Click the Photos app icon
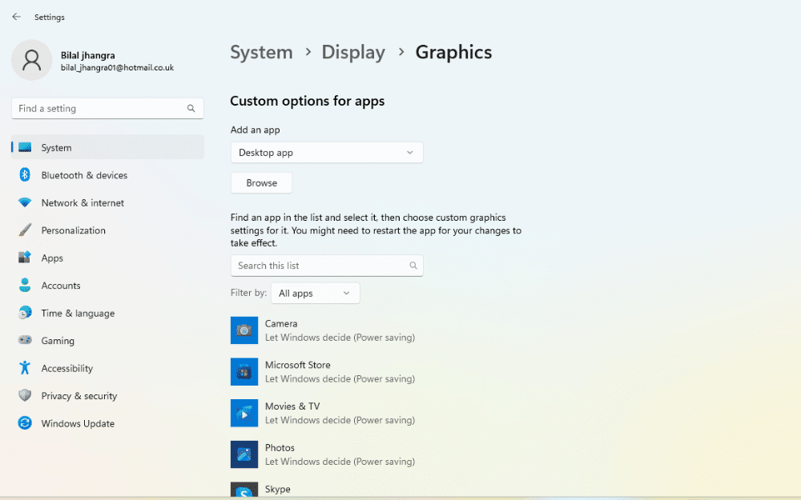801x500 pixels. tap(244, 454)
